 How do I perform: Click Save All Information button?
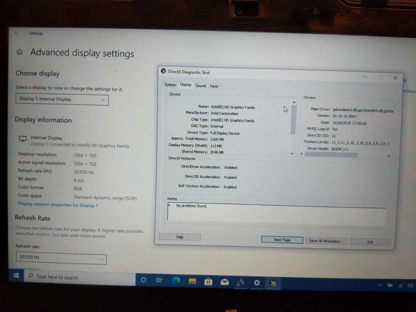pyautogui.click(x=326, y=241)
